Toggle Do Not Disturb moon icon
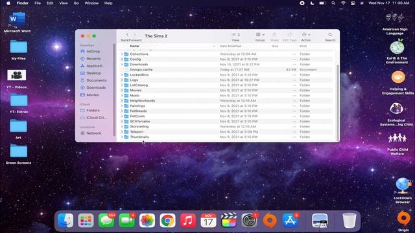 (x=312, y=3)
